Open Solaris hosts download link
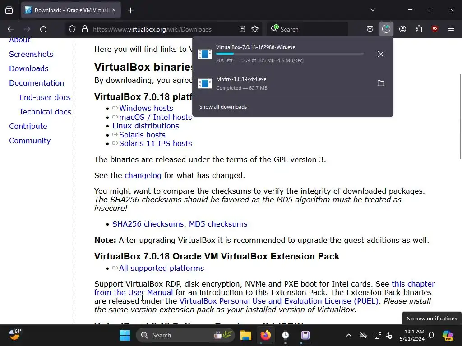 [x=142, y=135]
